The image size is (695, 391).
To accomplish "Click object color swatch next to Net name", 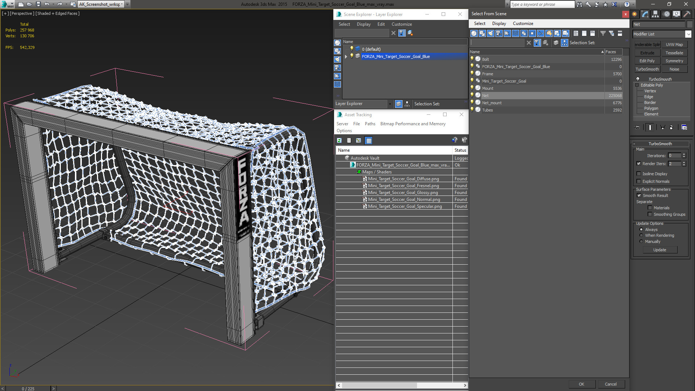I will click(x=689, y=24).
